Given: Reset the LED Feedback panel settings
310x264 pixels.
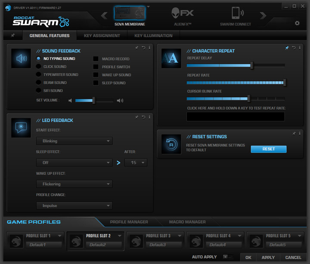Looking at the screenshot, I should [x=143, y=117].
